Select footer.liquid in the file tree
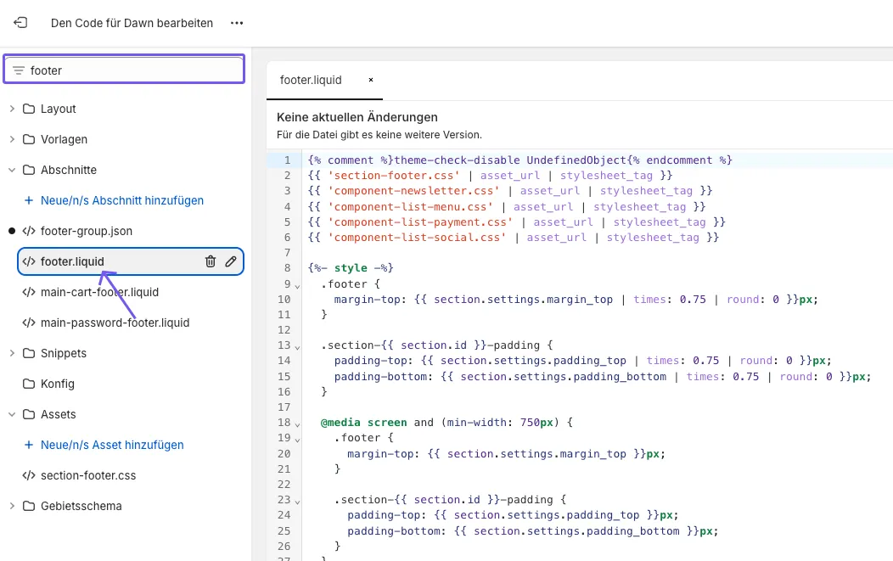The image size is (893, 561). (x=131, y=261)
